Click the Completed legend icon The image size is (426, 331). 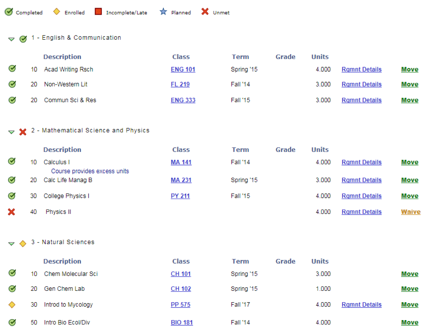click(x=8, y=11)
